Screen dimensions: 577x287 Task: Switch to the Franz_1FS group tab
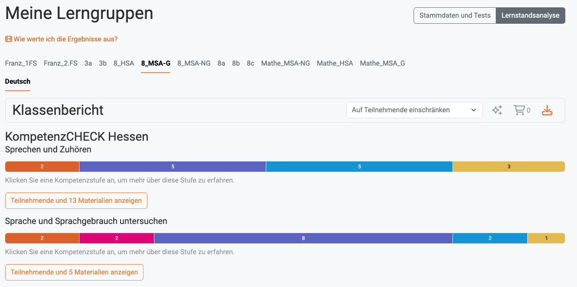(21, 63)
